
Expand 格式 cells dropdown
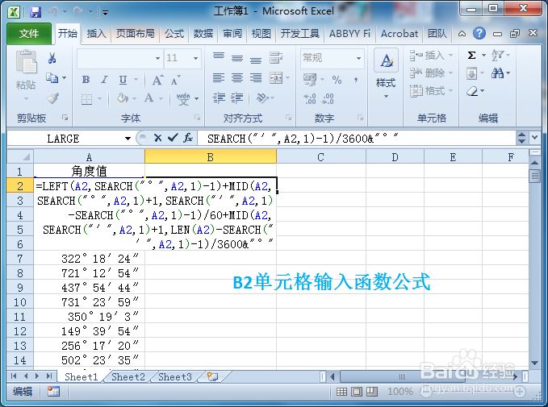pyautogui.click(x=451, y=91)
